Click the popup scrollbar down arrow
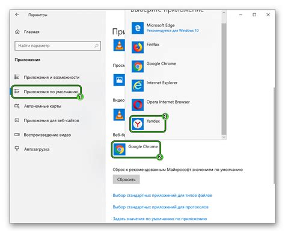285x233 pixels. click(224, 137)
